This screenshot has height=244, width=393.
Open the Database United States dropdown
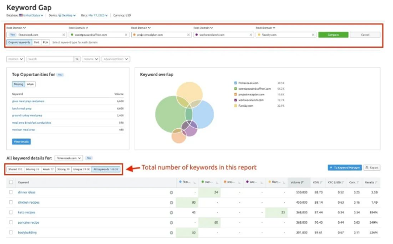point(31,15)
